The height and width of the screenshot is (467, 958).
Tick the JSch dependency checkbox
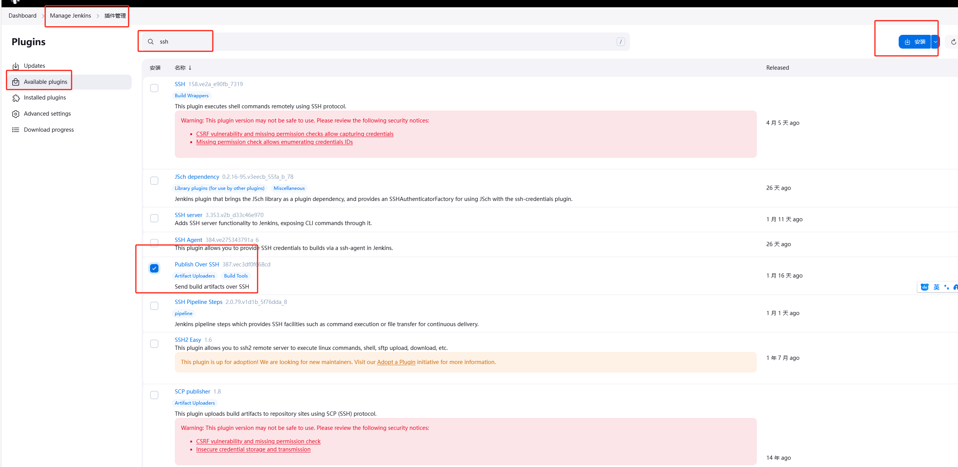(x=154, y=181)
